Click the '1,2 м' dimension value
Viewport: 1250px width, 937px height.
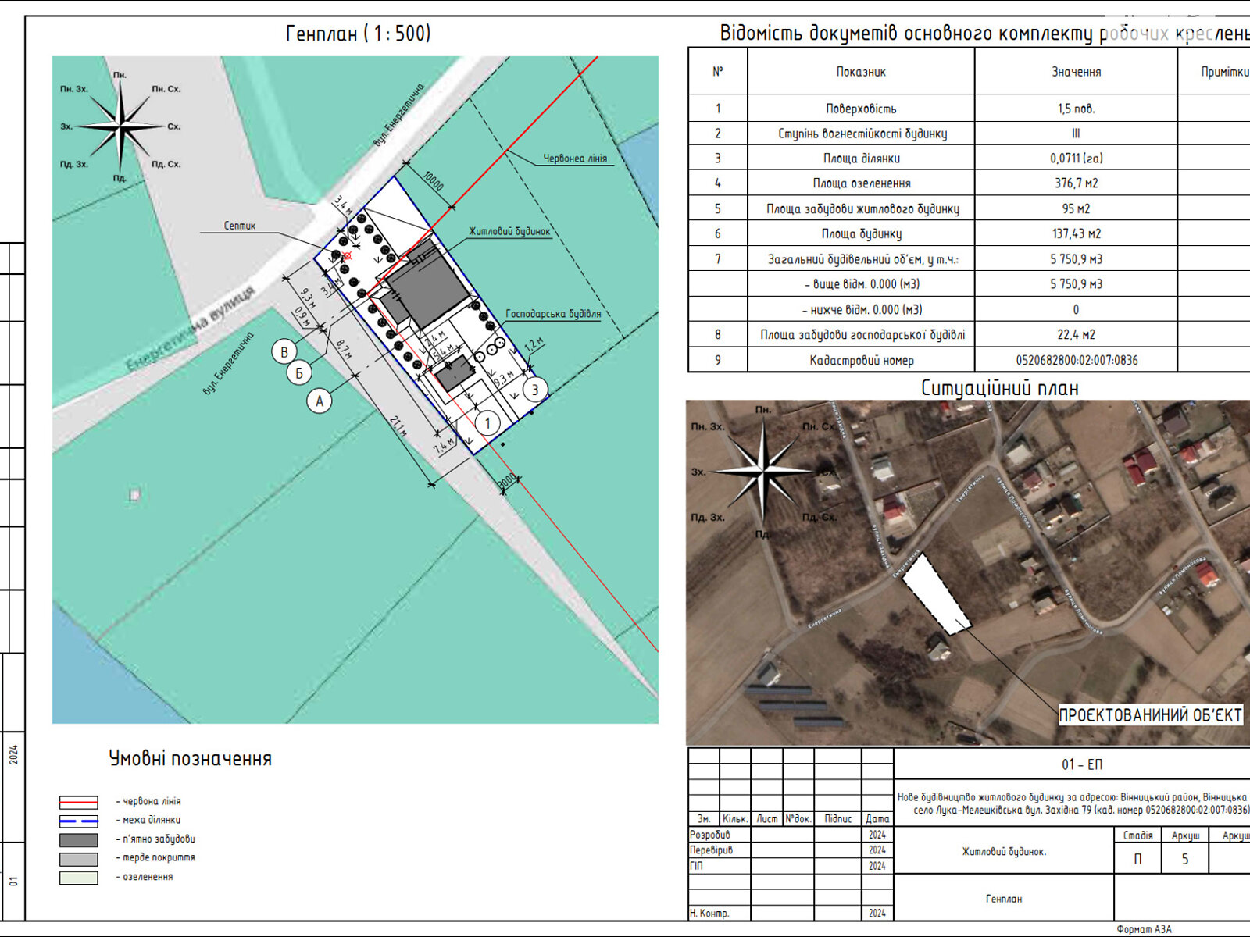click(x=534, y=344)
